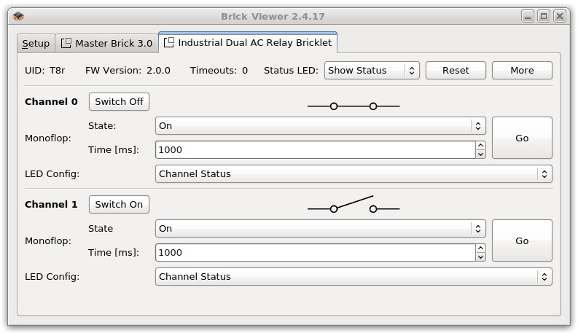
Task: Select the Industrial Dual AC Relay Bricklet tab
Action: point(248,43)
